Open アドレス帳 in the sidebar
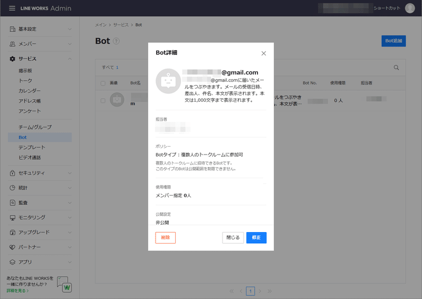The height and width of the screenshot is (299, 422). (x=30, y=101)
